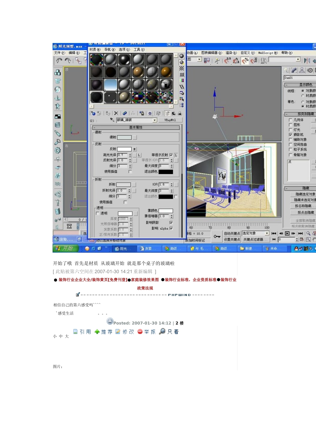The width and height of the screenshot is (316, 448).
Task: Click the Make Preview film icon
Action: (x=182, y=87)
